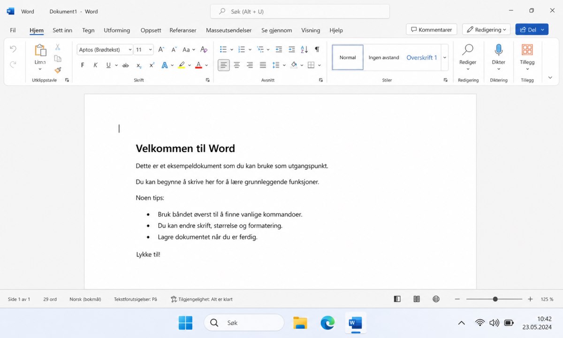This screenshot has width=563, height=338.
Task: Toggle strikethrough (ab) formatting
Action: pyautogui.click(x=125, y=65)
